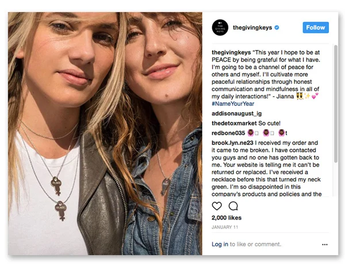Image resolution: width=345 pixels, height=266 pixels.
Task: Click the Log in link
Action: tap(220, 244)
